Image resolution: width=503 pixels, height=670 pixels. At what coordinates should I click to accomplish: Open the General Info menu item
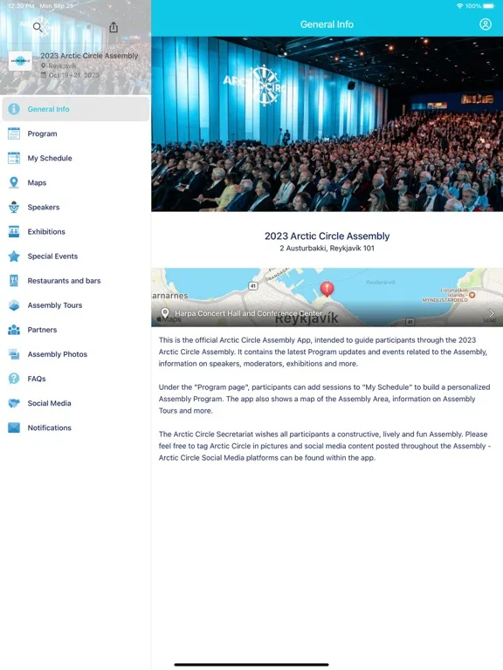(x=76, y=109)
